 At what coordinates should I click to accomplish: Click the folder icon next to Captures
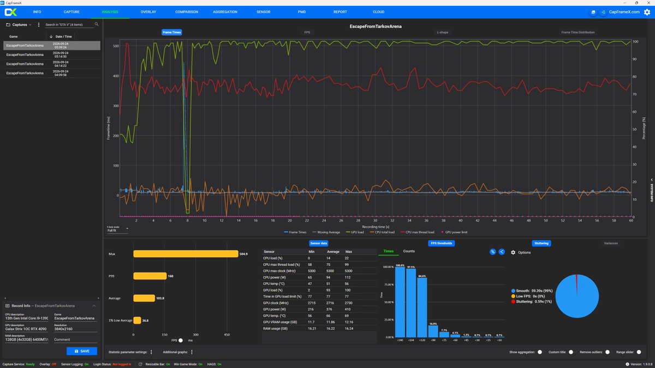click(8, 25)
